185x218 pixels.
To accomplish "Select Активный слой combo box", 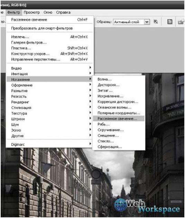I will [x=131, y=22].
